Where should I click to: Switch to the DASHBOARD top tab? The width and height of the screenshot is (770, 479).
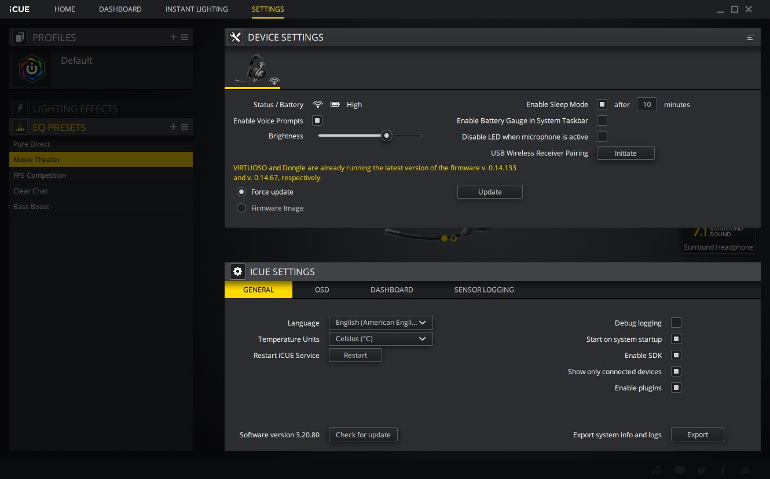(x=120, y=9)
